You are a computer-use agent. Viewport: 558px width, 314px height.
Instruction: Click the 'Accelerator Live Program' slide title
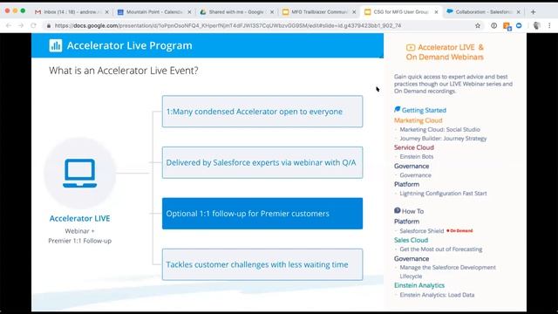click(x=130, y=45)
